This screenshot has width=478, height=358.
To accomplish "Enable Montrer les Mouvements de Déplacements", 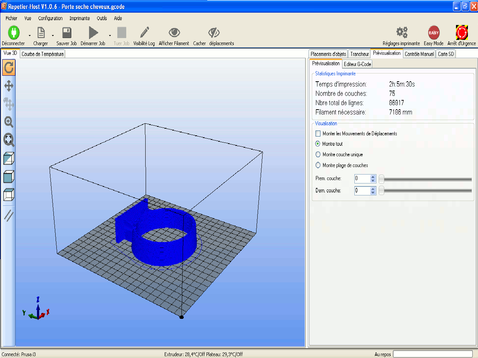I will [318, 134].
